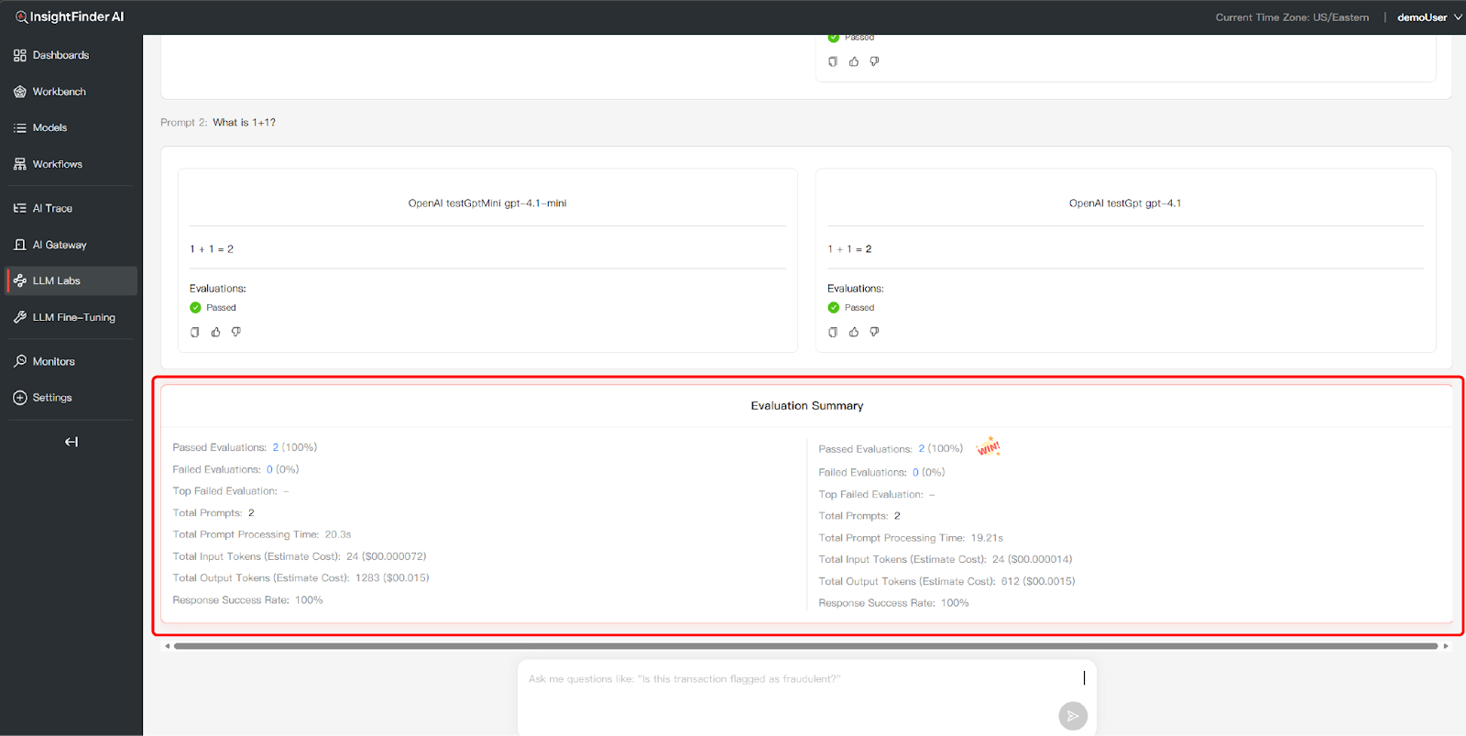Open the Dashboards section
Image resolution: width=1466 pixels, height=736 pixels.
click(x=60, y=55)
